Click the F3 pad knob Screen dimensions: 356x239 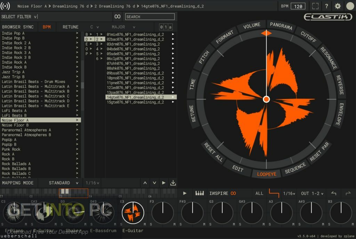click(x=163, y=213)
